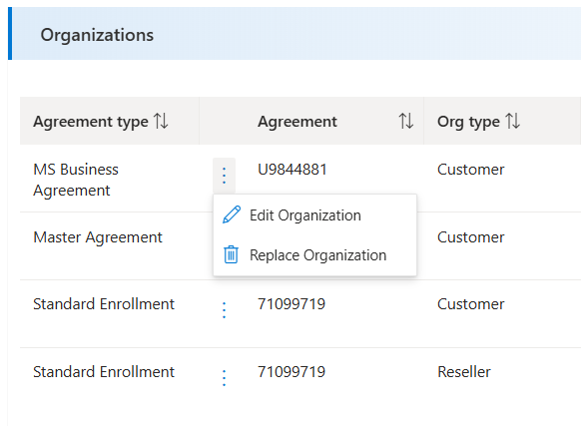
Task: Click the Agreement type column header
Action: click(x=91, y=122)
